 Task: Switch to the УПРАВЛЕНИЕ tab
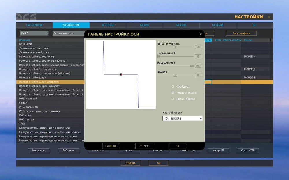pos(71,25)
